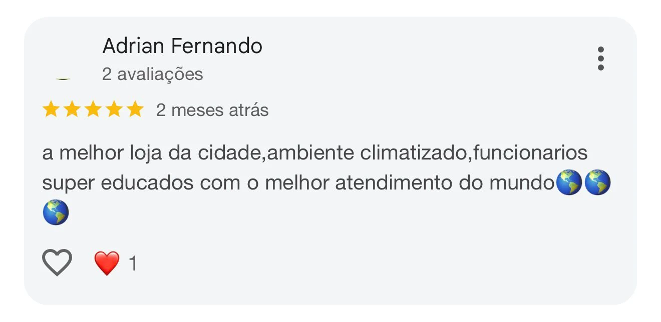The height and width of the screenshot is (322, 661).
Task: Click the word "funcionarios" in the review
Action: (x=530, y=153)
